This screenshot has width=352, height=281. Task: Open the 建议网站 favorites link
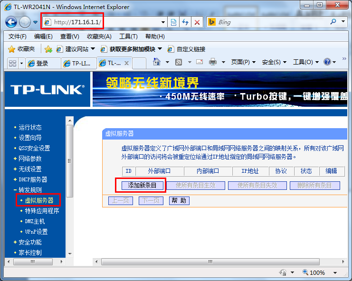pyautogui.click(x=76, y=49)
